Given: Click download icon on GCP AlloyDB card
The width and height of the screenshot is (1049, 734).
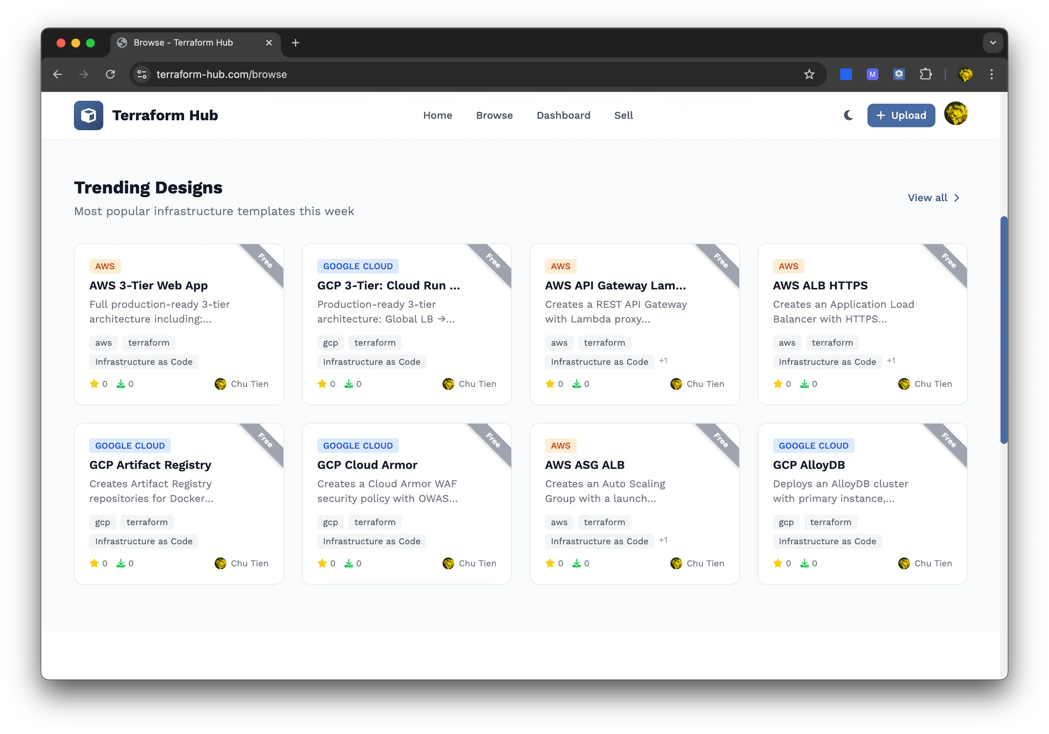Looking at the screenshot, I should pyautogui.click(x=804, y=563).
